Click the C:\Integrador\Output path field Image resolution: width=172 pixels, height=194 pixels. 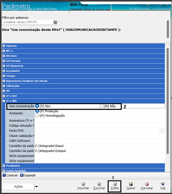click(99, 151)
